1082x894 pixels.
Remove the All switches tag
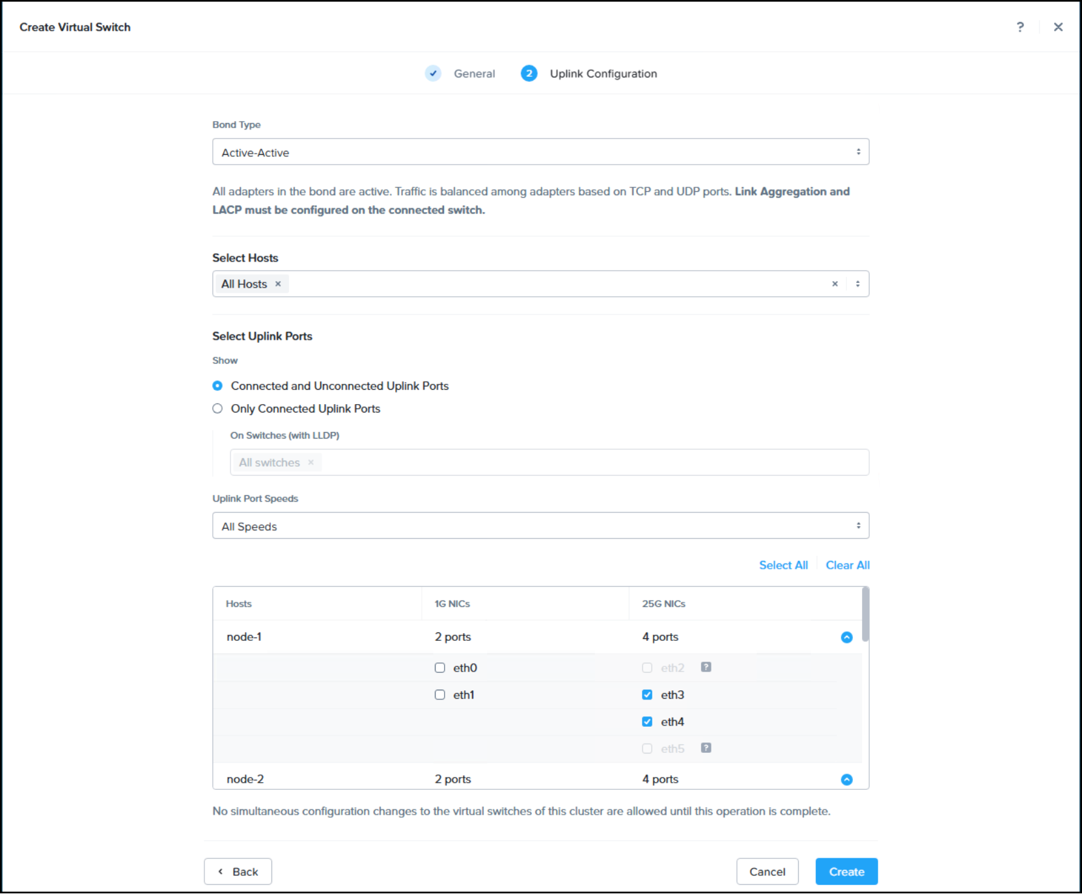pyautogui.click(x=311, y=462)
